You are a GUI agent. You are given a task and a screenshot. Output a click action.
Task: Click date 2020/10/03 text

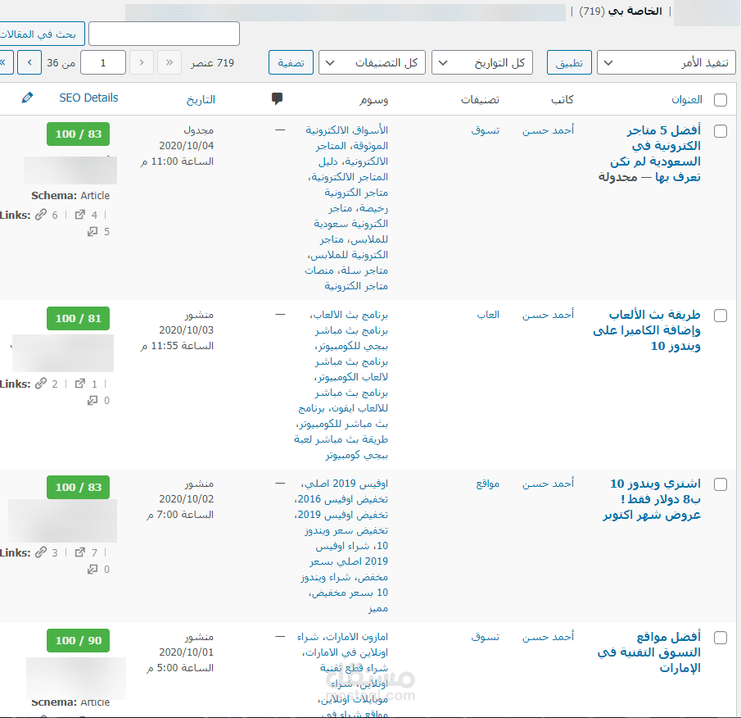pos(186,329)
